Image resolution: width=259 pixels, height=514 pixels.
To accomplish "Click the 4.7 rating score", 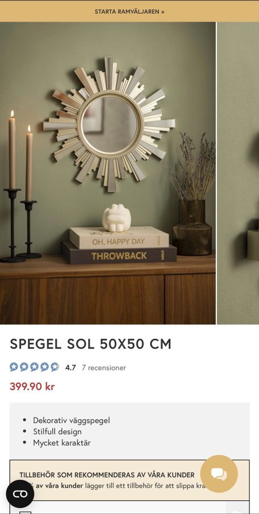I will pos(70,368).
